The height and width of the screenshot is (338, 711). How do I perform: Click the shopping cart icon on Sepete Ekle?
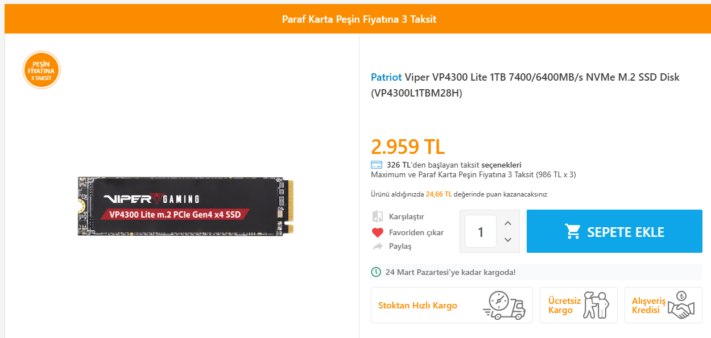coord(572,231)
